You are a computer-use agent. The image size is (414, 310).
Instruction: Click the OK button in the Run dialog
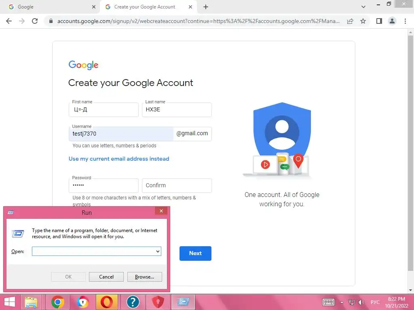click(x=68, y=277)
